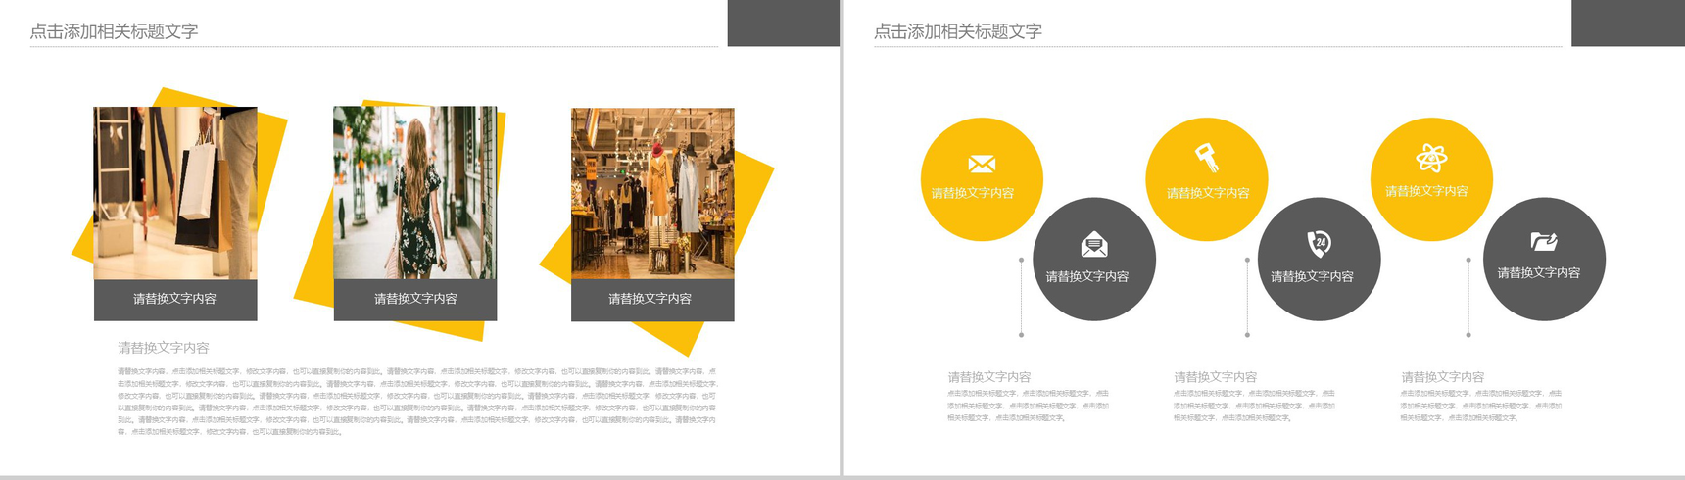The width and height of the screenshot is (1685, 480).
Task: Click the middle bottom heading on right slide
Action: [1216, 377]
